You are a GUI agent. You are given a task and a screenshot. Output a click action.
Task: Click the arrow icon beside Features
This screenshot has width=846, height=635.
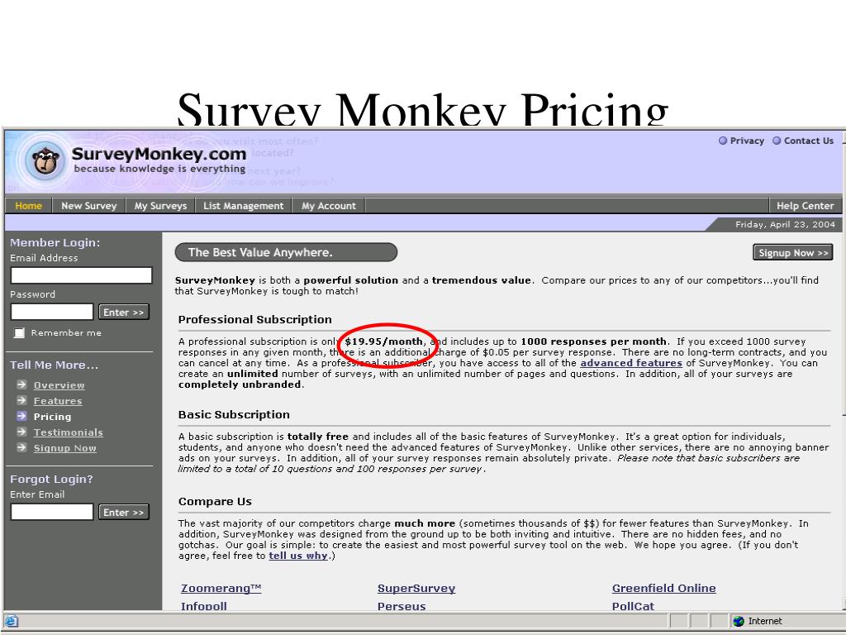21,400
